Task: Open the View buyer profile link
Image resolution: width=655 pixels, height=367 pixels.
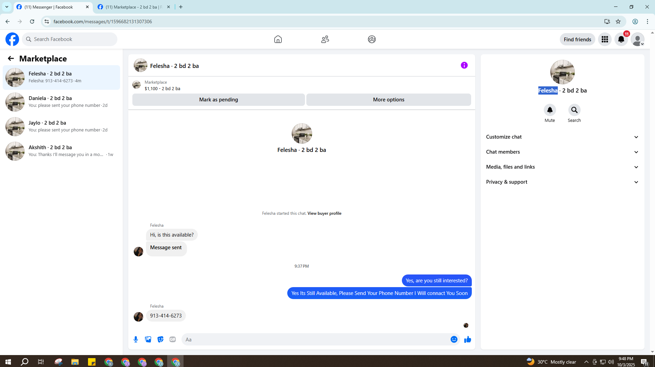Action: click(x=324, y=213)
